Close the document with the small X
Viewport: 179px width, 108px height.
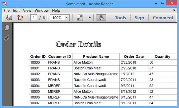[174, 10]
